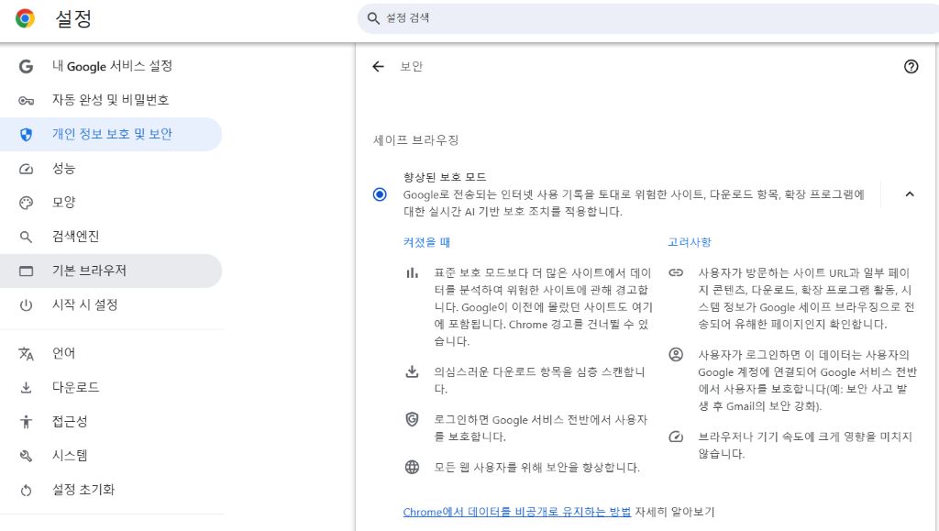Click the 켜졌을 때 link
The width and height of the screenshot is (939, 531).
pyautogui.click(x=425, y=241)
